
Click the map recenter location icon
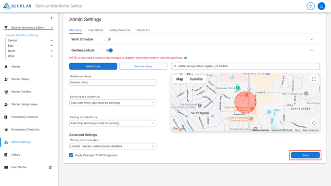(314, 123)
